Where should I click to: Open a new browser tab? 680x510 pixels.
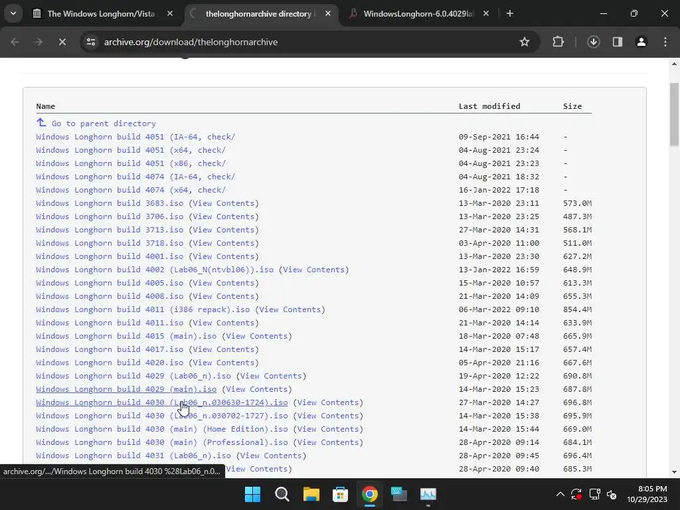click(x=510, y=14)
